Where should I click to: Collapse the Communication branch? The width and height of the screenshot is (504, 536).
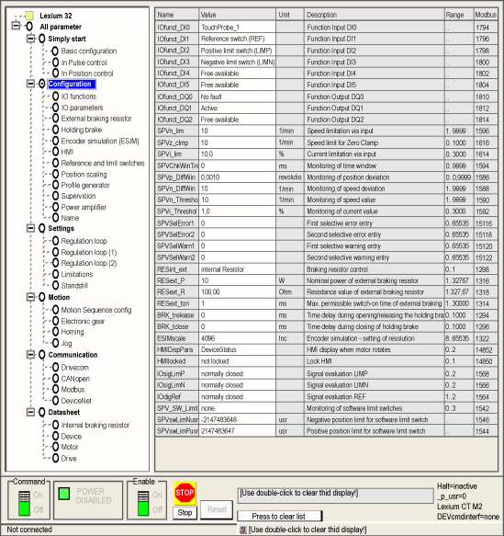pos(30,355)
